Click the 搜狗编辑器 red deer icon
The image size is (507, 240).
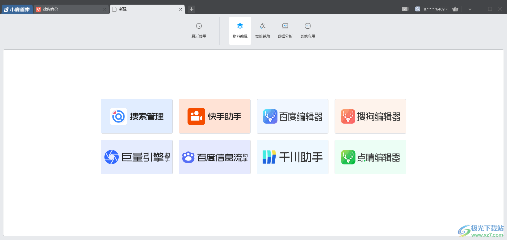348,116
